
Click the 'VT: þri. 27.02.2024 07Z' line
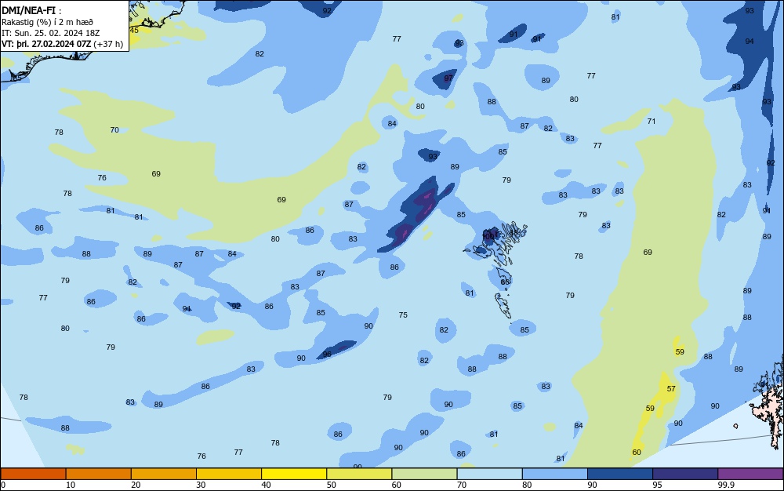coord(46,44)
